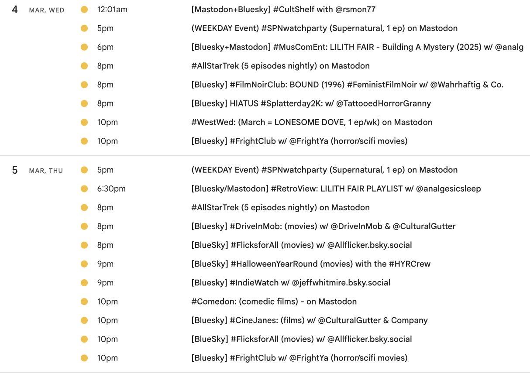The width and height of the screenshot is (530, 377).
Task: Open the #HalloweenYearRound event with #HYRCrew
Action: (310, 264)
